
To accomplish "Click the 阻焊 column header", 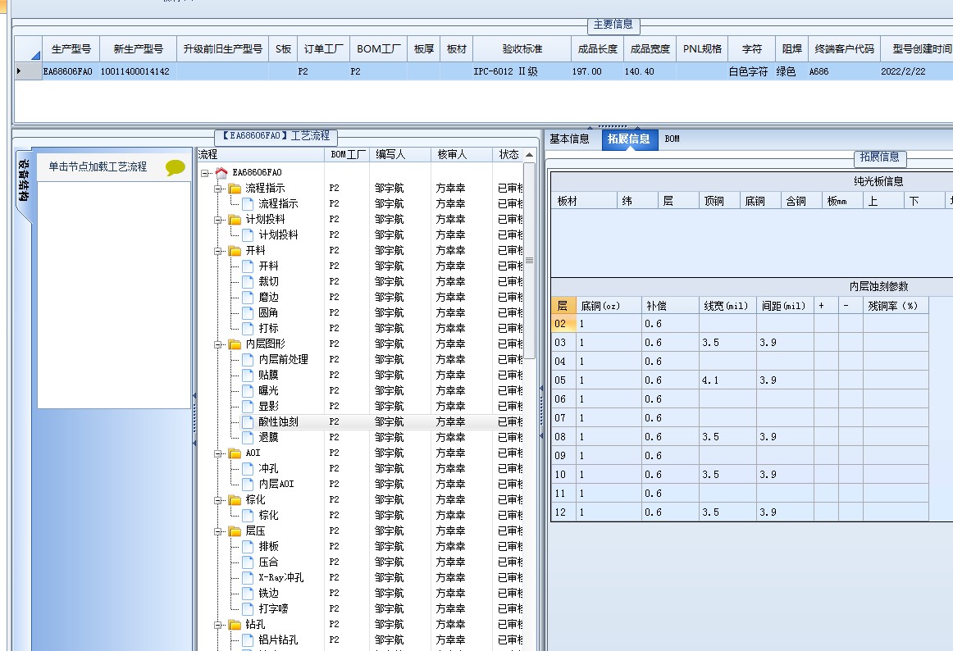I will point(792,49).
